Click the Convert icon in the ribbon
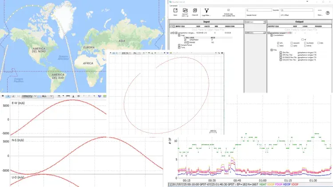 (x=185, y=10)
